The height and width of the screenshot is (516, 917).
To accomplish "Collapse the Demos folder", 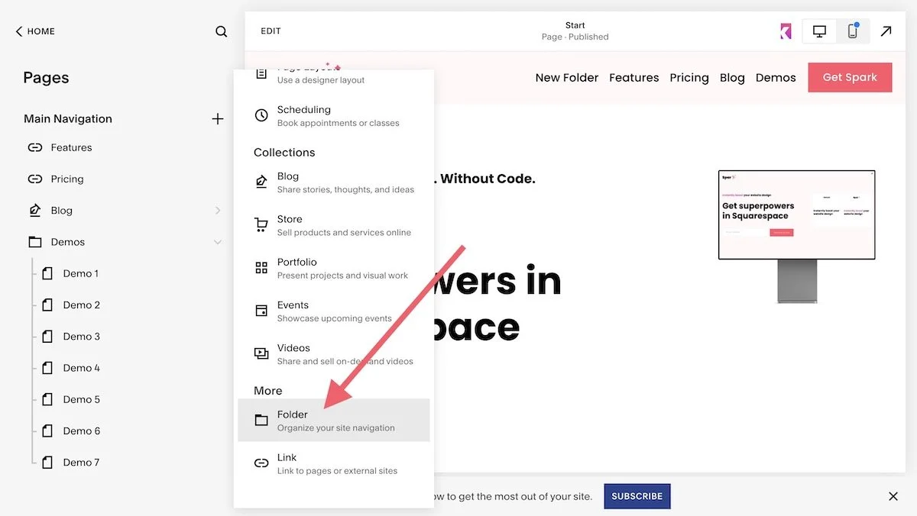I will click(x=219, y=241).
